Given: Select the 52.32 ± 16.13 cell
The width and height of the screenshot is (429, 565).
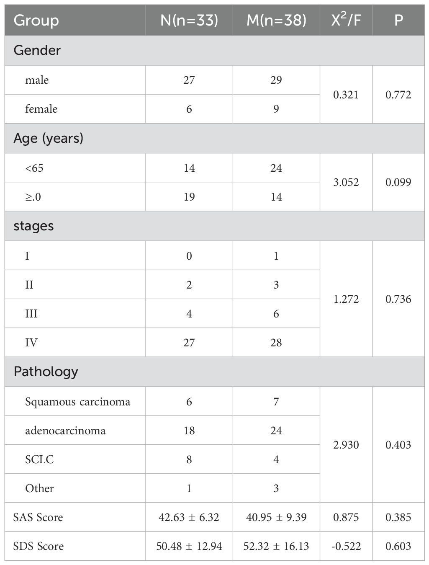Looking at the screenshot, I should coord(276,546).
